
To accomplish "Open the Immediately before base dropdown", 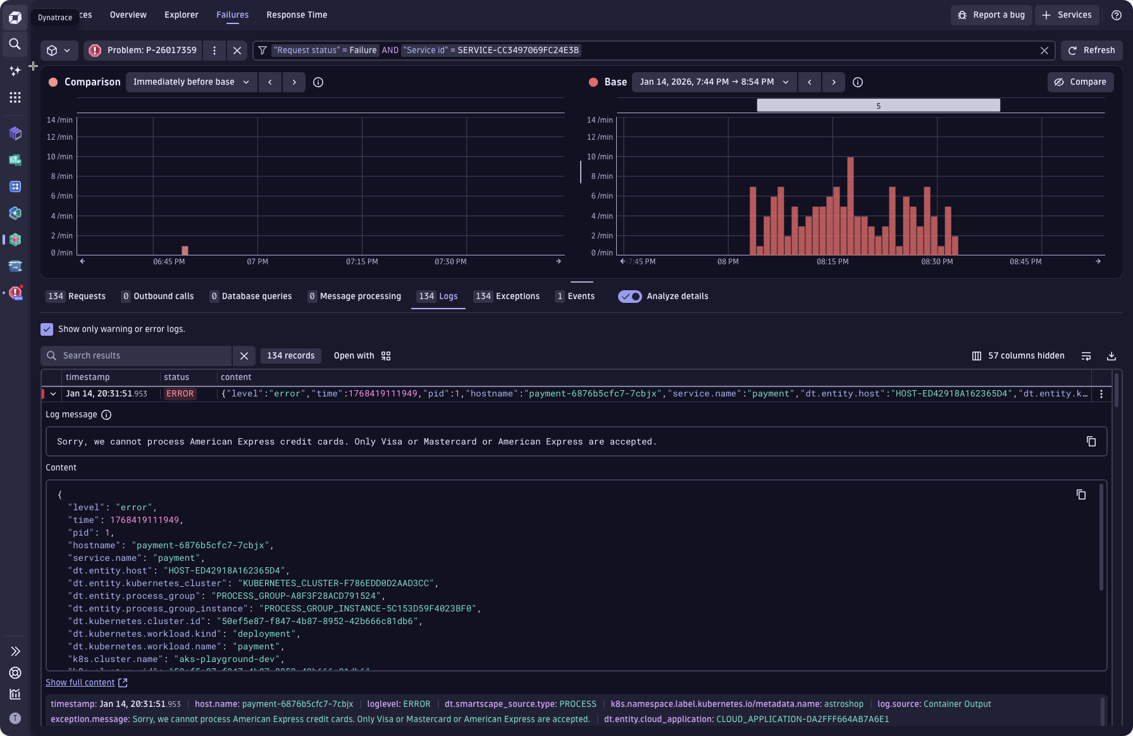I will click(191, 82).
